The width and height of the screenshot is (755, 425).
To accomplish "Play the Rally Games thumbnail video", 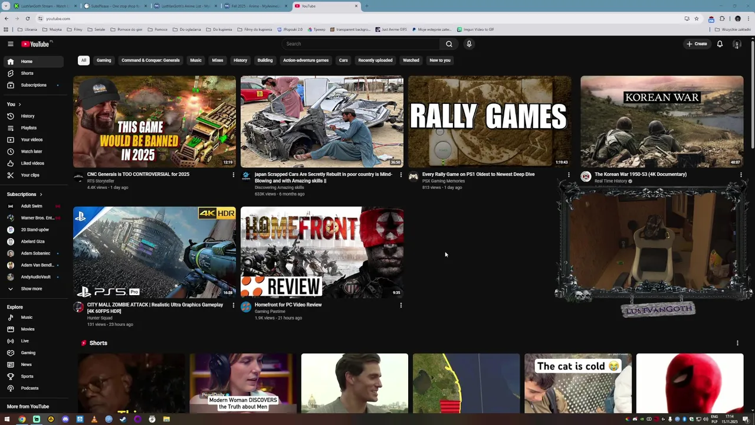I will click(490, 122).
